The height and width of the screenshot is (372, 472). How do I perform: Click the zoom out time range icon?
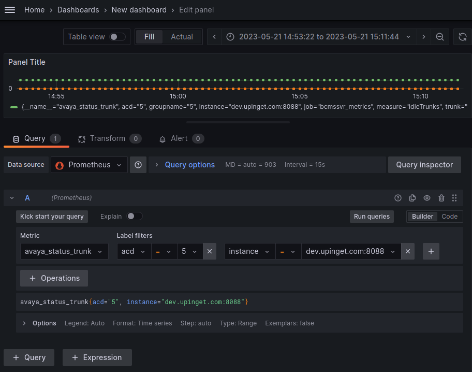point(439,37)
